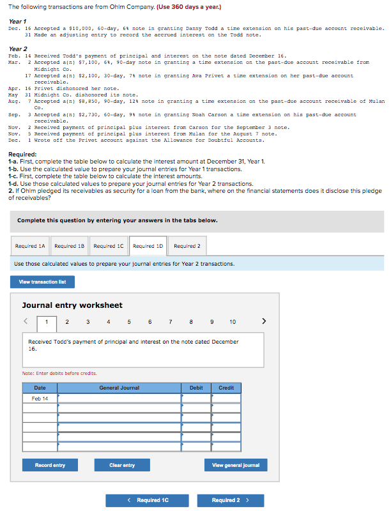Click the Clear entry button

(122, 465)
